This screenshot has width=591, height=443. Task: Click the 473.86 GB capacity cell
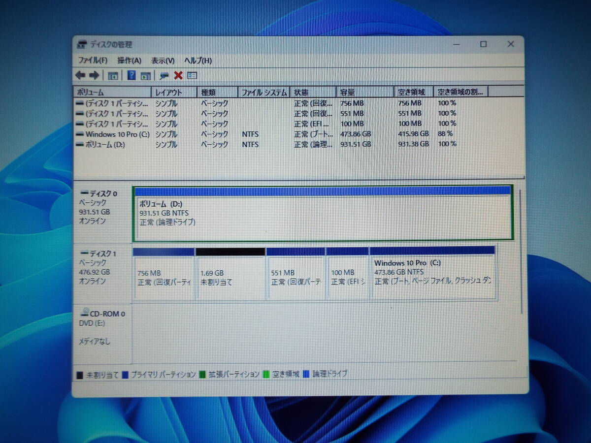tap(356, 134)
